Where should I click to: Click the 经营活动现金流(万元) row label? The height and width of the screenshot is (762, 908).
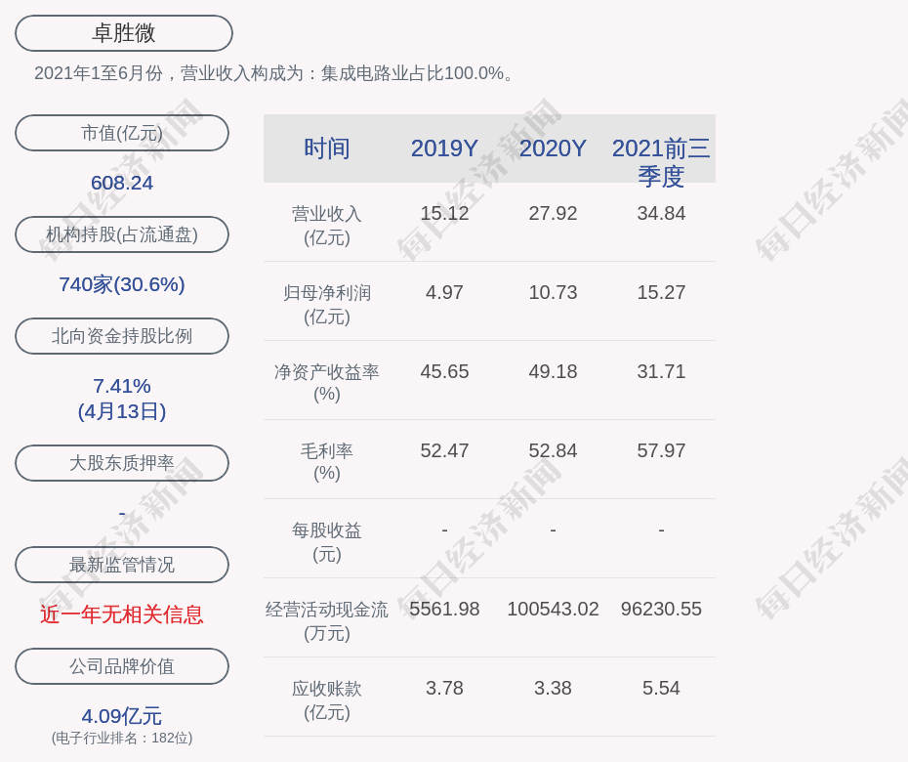327,620
